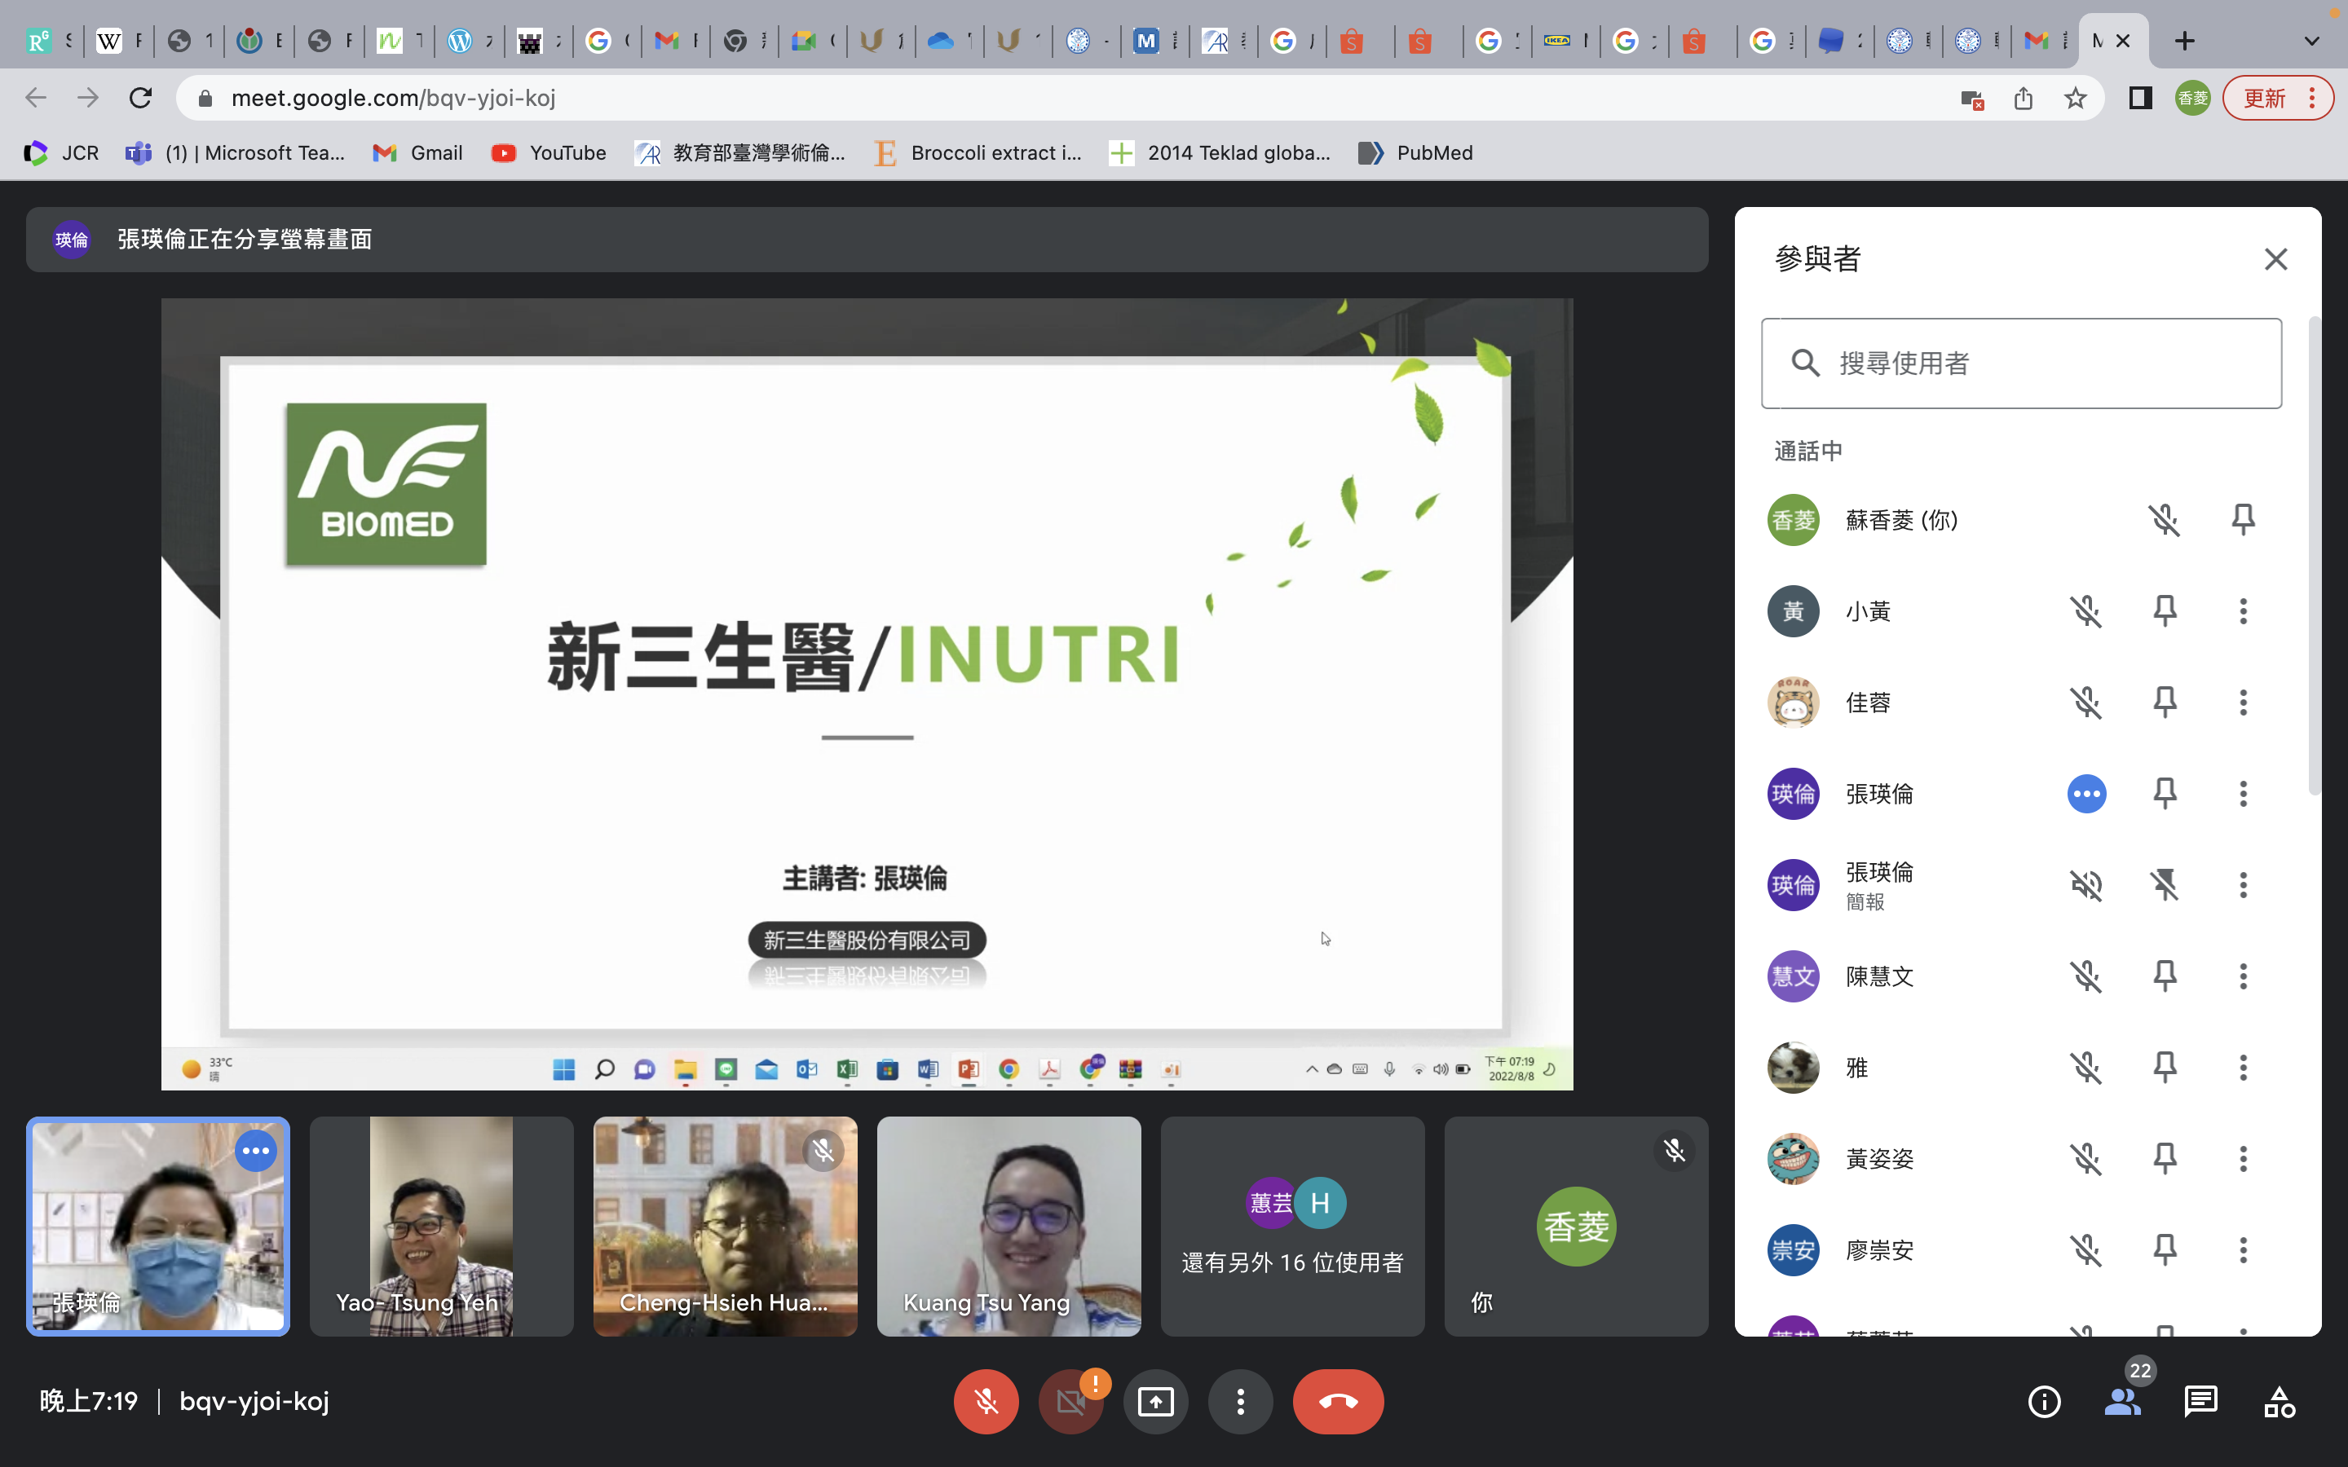Mute participant 雅
Screen dimensions: 2348x1467
(x=2086, y=1068)
